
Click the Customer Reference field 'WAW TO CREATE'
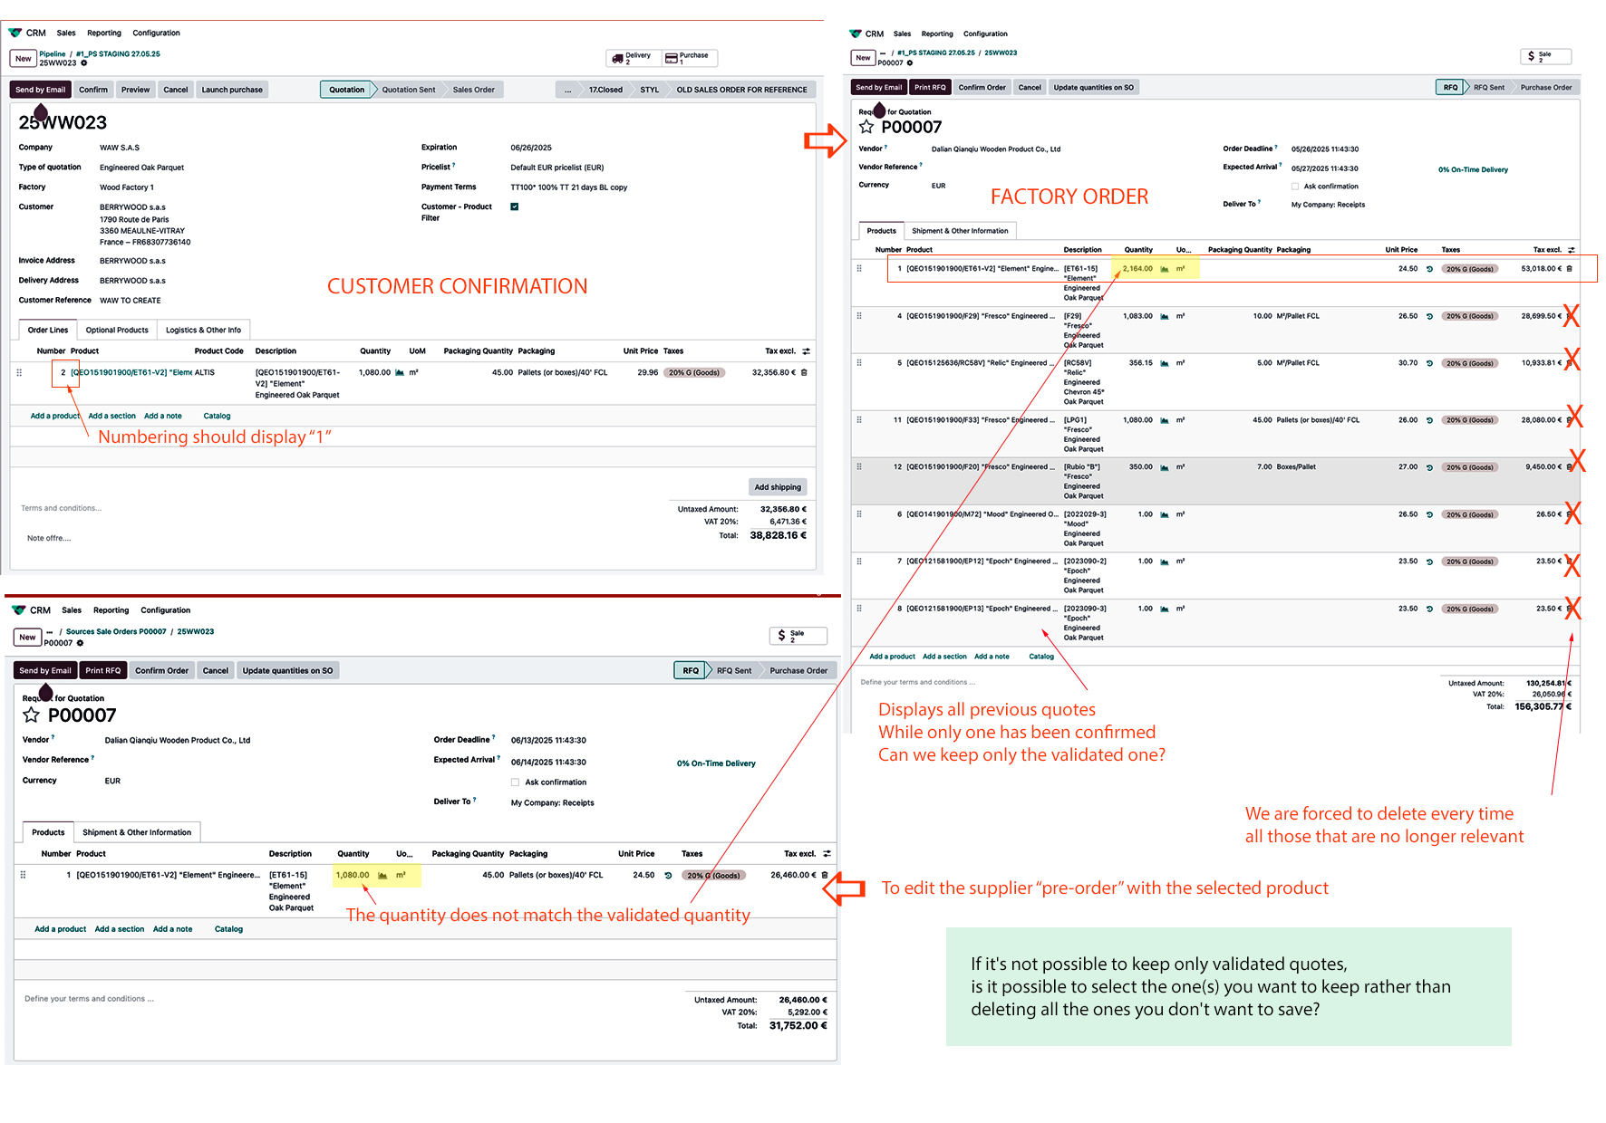point(131,301)
